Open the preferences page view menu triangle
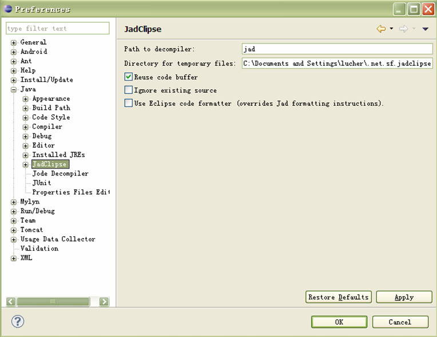This screenshot has height=337, width=437. (425, 29)
